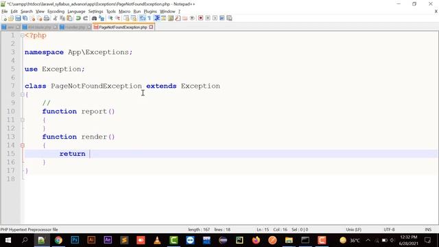
Task: Collapse report function fold on line 11
Action: 23,120
